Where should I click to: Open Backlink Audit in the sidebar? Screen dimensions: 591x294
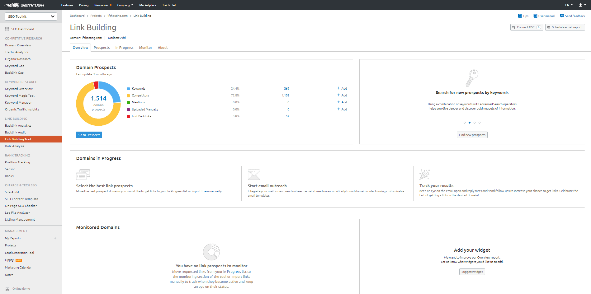(16, 132)
